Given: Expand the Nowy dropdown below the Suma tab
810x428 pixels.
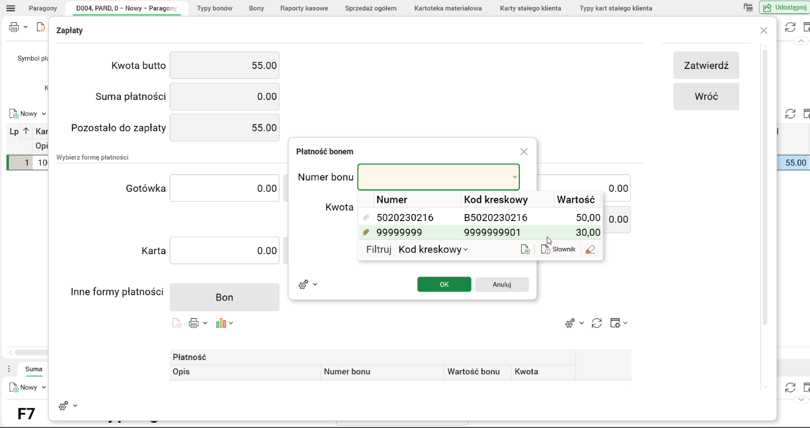Looking at the screenshot, I should [x=44, y=388].
